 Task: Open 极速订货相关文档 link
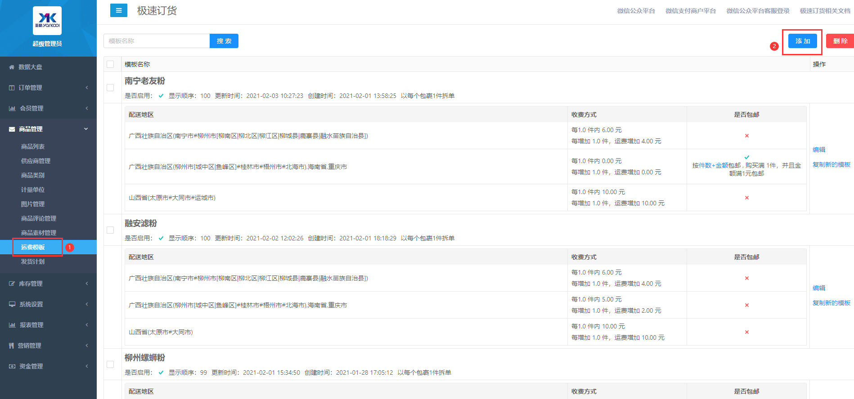[x=825, y=11]
